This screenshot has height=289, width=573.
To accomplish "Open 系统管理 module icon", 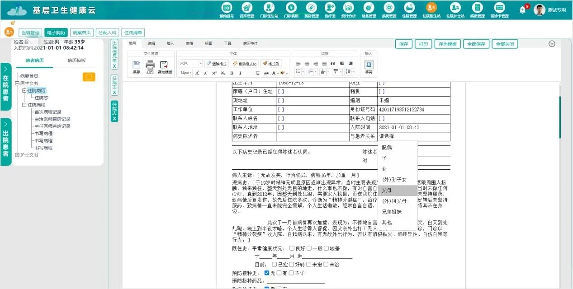I will pos(389,9).
